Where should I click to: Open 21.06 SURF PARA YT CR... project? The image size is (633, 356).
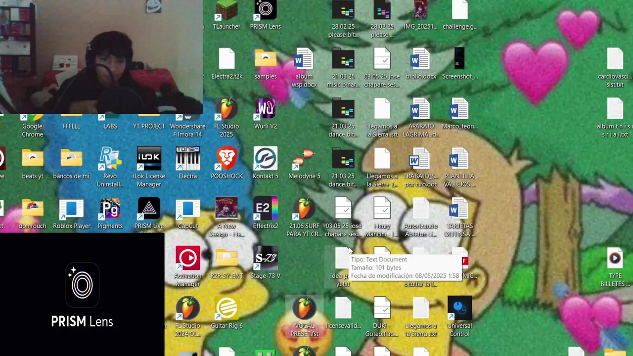(304, 218)
